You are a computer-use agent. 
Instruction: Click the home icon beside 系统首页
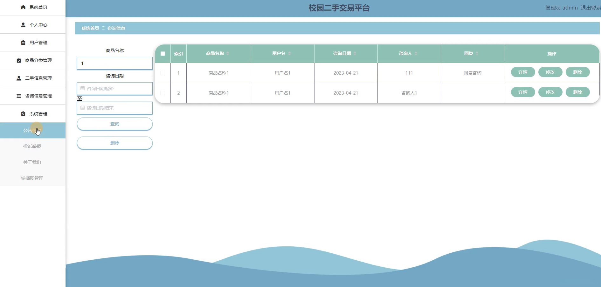pos(23,7)
